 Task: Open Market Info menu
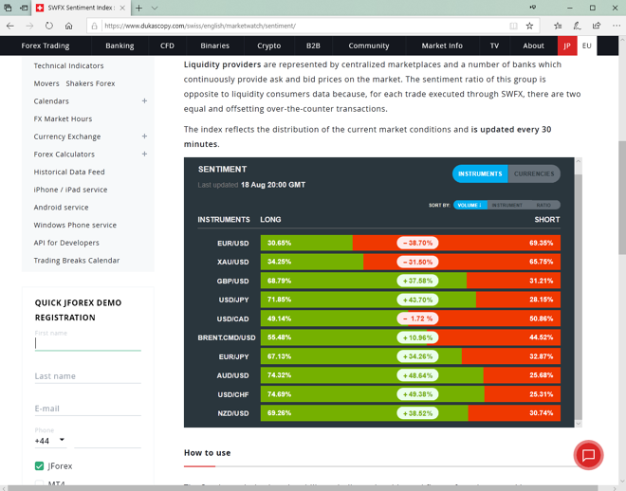[x=442, y=45]
